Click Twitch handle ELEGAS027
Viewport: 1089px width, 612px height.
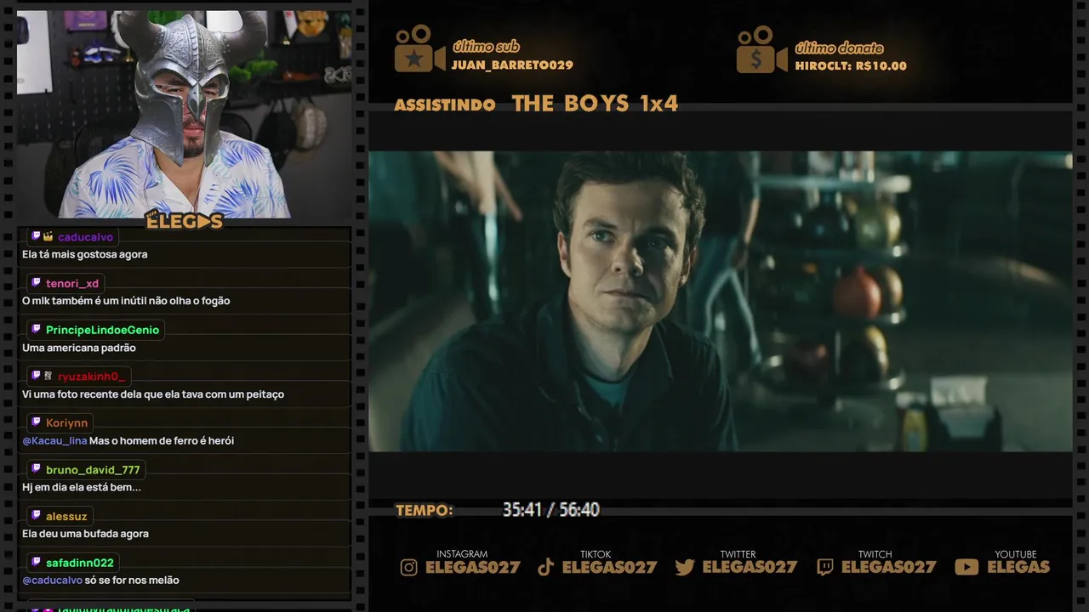(x=889, y=567)
